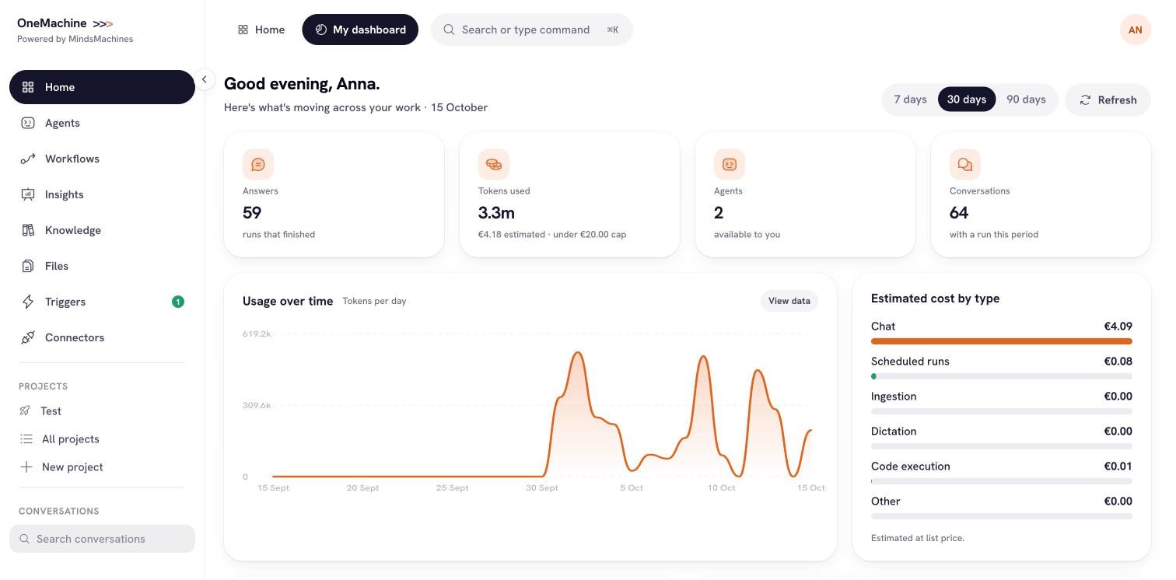Click the Tokens used coins icon
This screenshot has width=1176, height=580.
pyautogui.click(x=494, y=165)
